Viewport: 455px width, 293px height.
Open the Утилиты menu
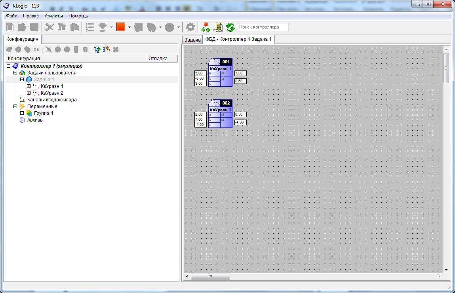pyautogui.click(x=53, y=16)
